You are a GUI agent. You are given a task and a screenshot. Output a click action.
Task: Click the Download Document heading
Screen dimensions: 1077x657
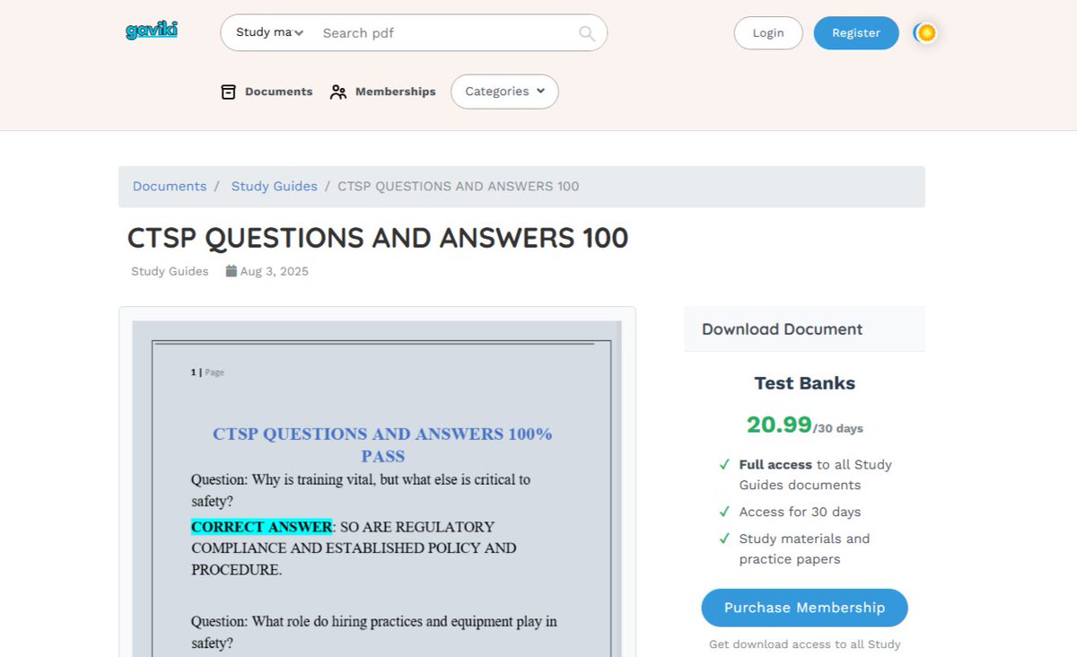tap(782, 329)
